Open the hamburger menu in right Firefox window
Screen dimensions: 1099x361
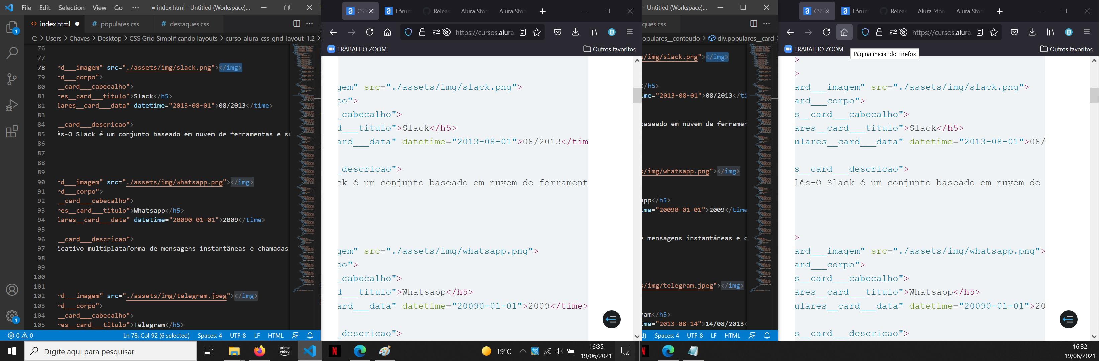click(1086, 32)
